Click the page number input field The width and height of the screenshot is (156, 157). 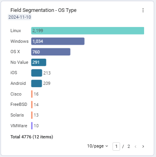point(116,146)
